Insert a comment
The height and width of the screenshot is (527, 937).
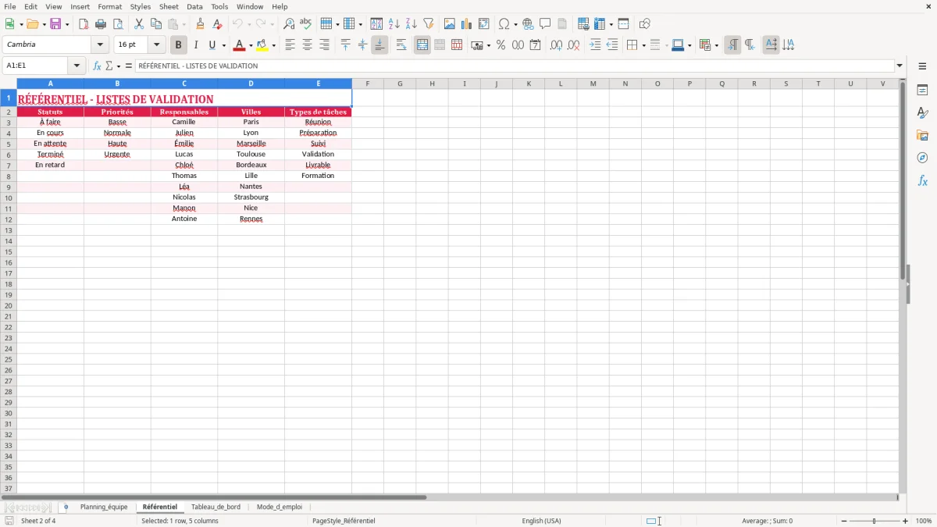pos(545,24)
